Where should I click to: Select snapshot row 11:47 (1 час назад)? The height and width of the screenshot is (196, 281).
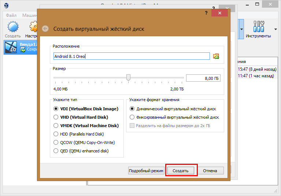pos(257,76)
